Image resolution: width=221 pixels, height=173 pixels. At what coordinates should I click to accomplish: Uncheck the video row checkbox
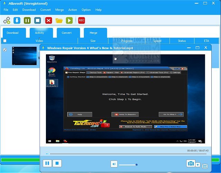[x=5, y=50]
